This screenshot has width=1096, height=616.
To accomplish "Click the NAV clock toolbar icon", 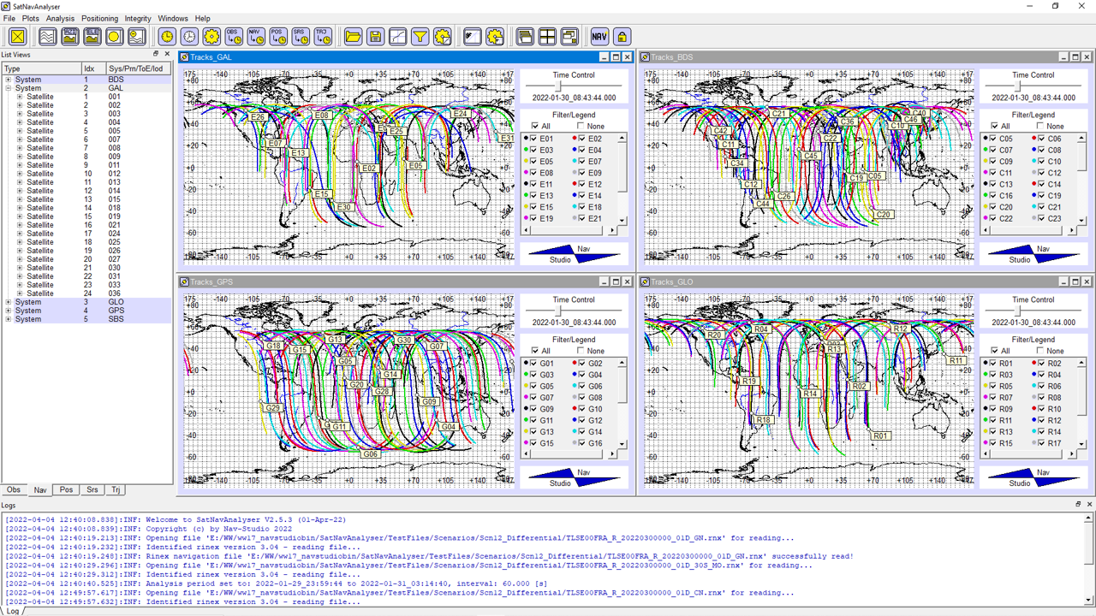I will [x=255, y=36].
